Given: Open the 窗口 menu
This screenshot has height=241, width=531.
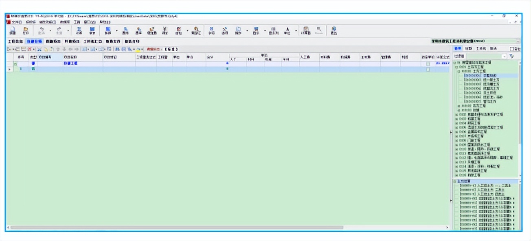Looking at the screenshot, I should coord(90,22).
